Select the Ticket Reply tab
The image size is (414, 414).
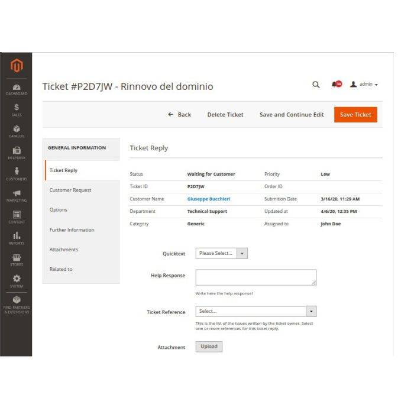point(82,170)
